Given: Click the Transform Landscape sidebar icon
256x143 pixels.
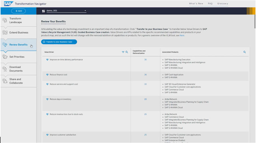Looking at the screenshot, I should tap(5, 20).
